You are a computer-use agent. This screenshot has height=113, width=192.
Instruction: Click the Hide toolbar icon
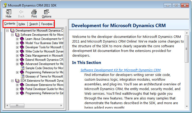point(8,12)
